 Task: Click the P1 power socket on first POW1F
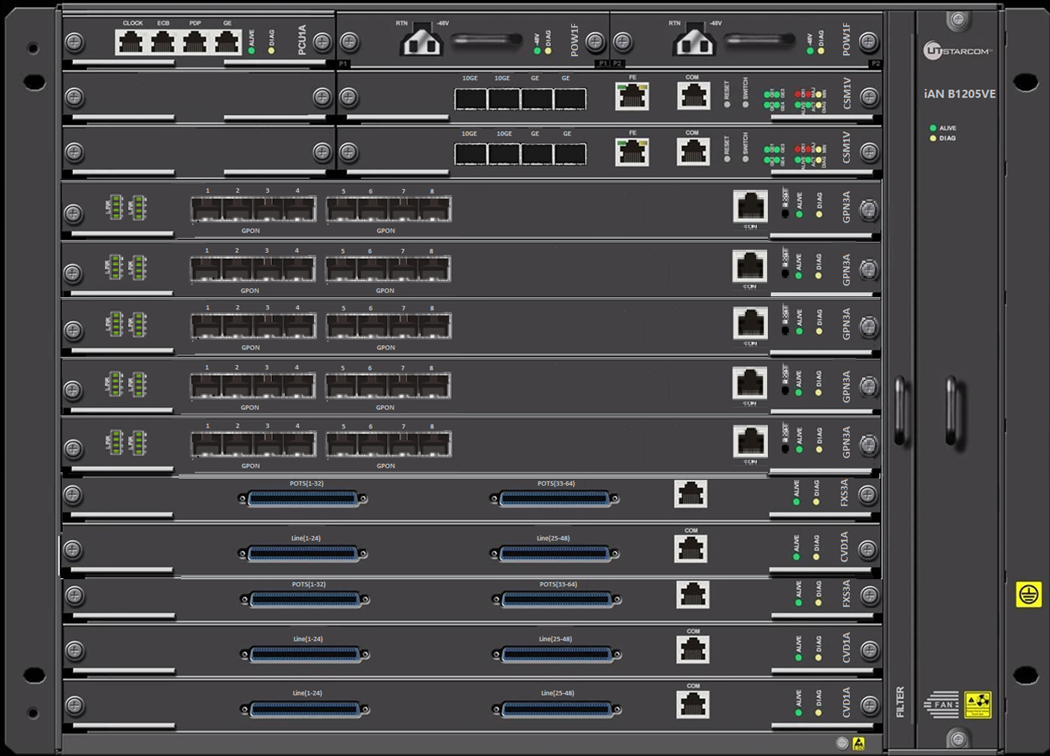tap(422, 41)
